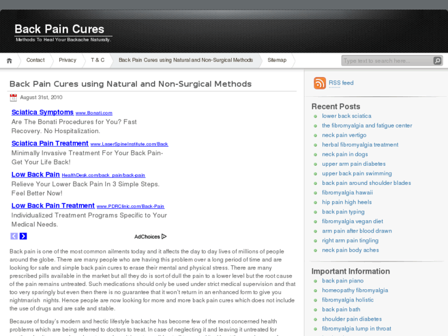Viewport: 448px width, 336px height.
Task: Open the Contact menu item
Action: (35, 60)
